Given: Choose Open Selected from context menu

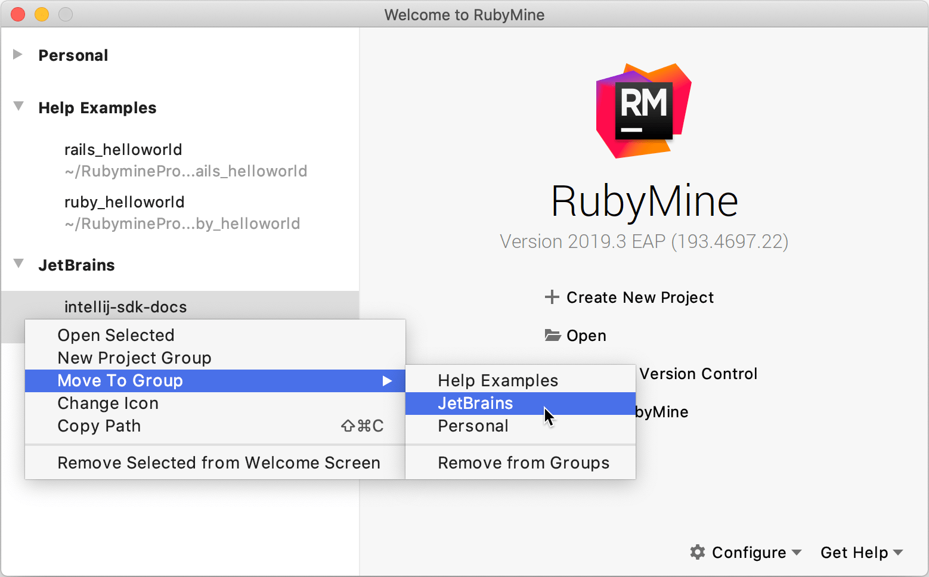Looking at the screenshot, I should click(x=215, y=335).
